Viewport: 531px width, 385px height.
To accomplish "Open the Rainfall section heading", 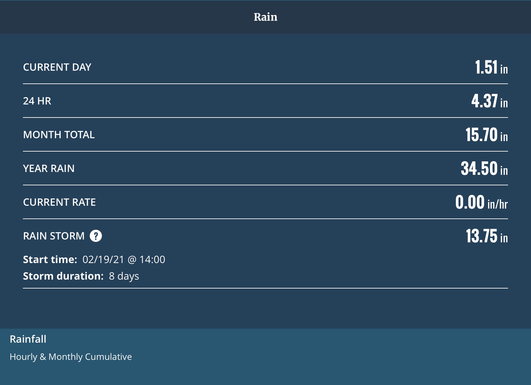I will click(28, 339).
